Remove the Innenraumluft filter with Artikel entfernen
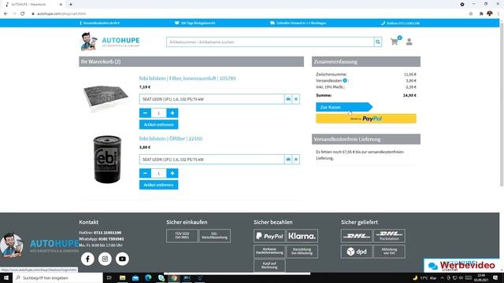 158,124
